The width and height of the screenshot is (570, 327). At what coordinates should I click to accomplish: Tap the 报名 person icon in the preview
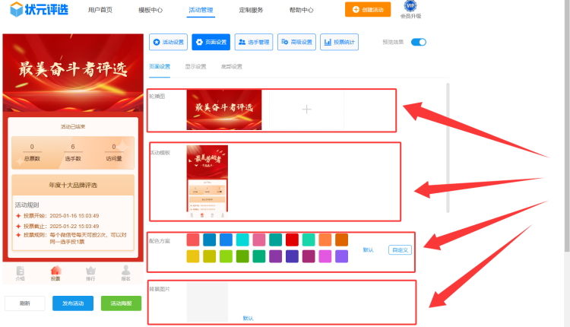tap(125, 273)
